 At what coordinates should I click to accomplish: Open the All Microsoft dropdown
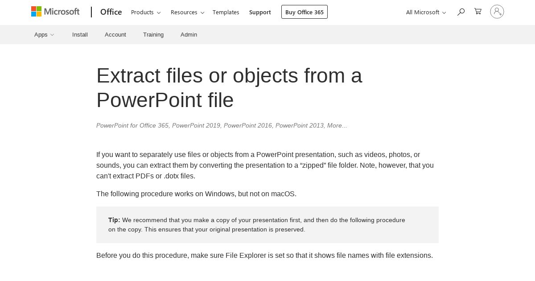point(426,12)
